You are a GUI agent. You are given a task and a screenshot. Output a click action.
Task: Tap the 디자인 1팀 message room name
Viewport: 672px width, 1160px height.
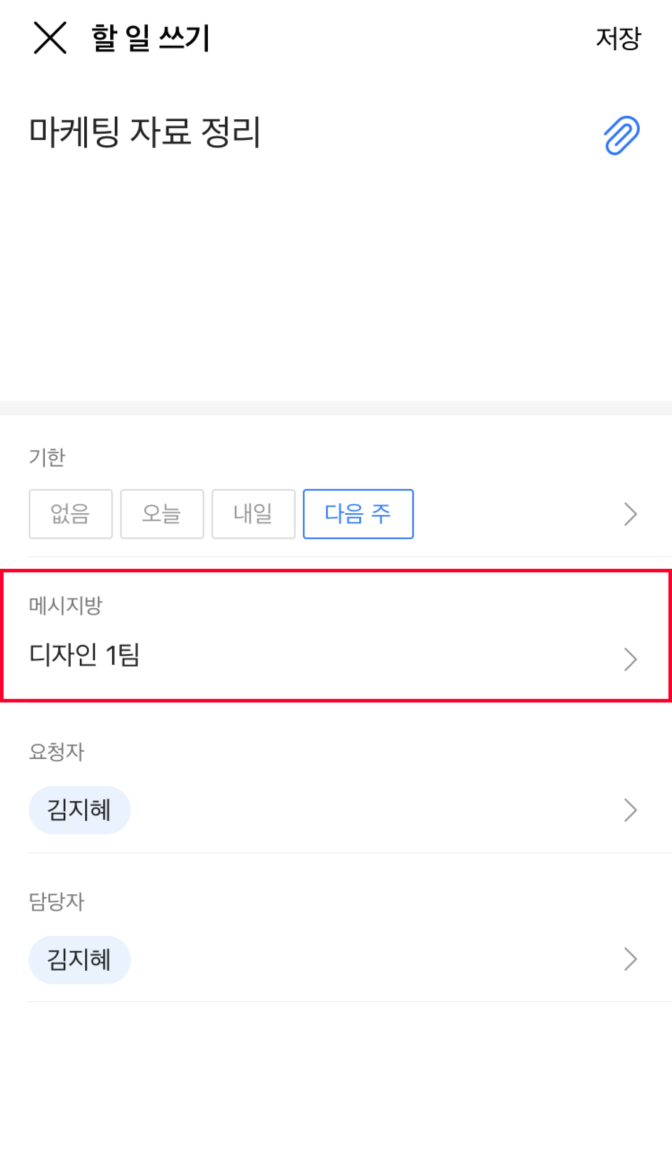(85, 655)
